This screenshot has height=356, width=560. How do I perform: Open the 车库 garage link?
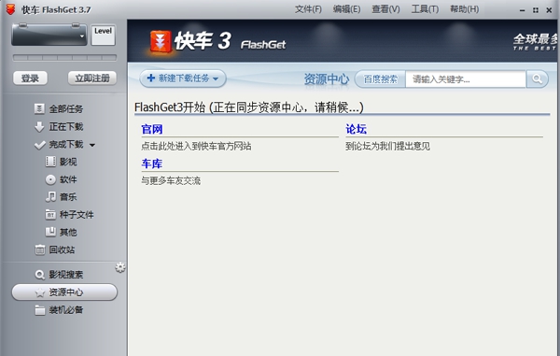152,164
